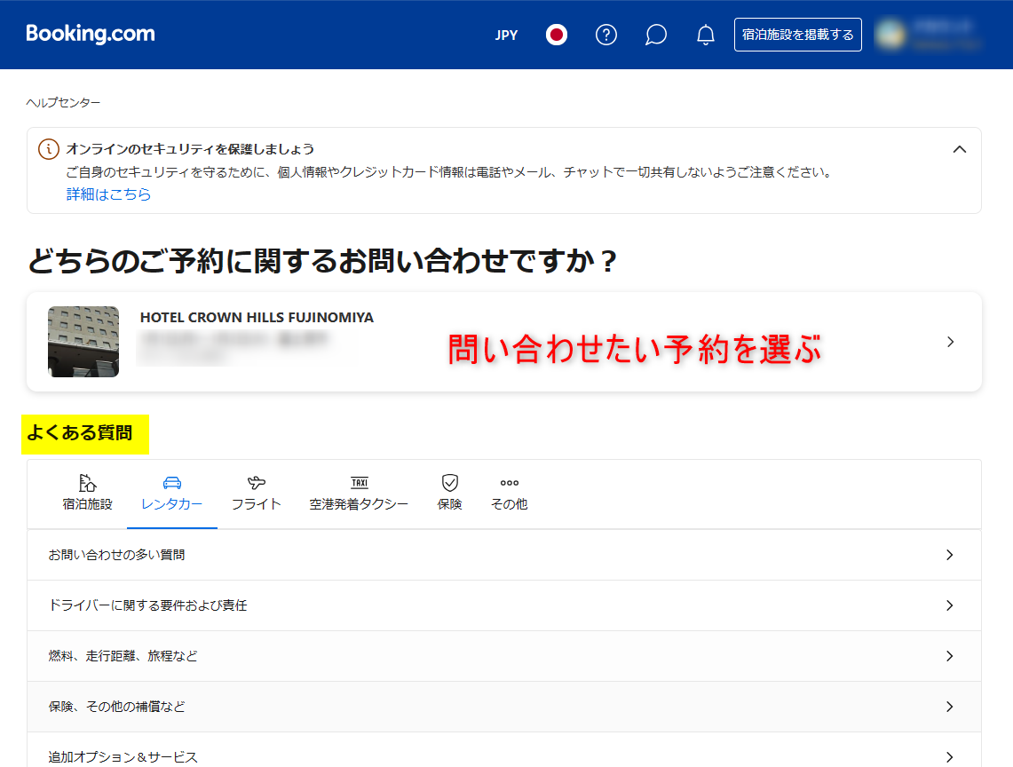The width and height of the screenshot is (1013, 767).
Task: Expand お問い合わせの多い質問 row
Action: click(x=504, y=555)
